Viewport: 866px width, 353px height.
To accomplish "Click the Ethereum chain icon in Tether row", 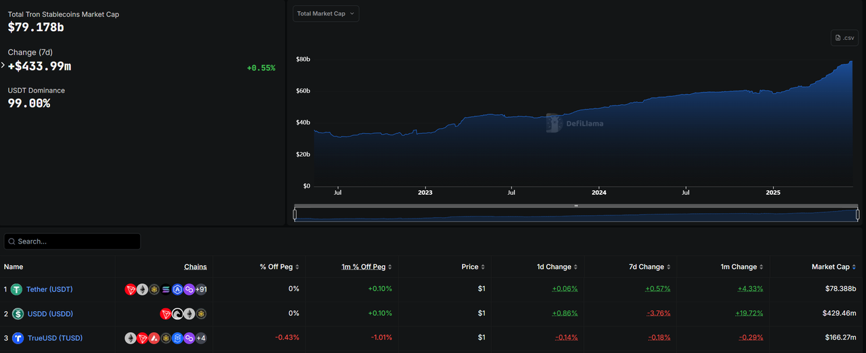I will coord(142,289).
